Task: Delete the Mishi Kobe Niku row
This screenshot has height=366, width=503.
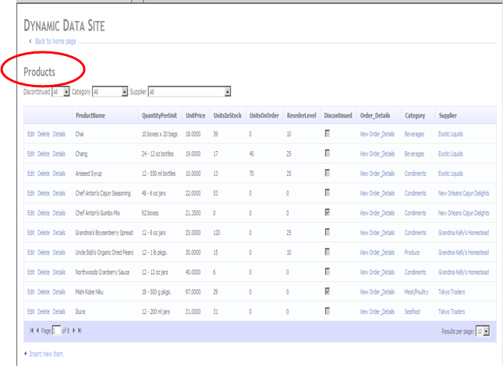Action: click(x=44, y=292)
